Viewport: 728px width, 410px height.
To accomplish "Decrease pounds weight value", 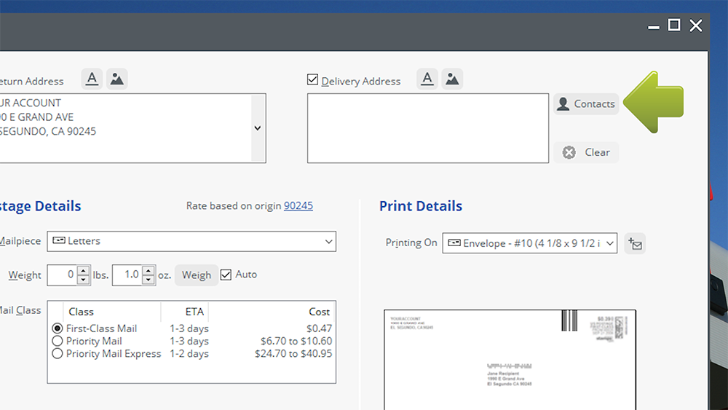I will click(83, 280).
